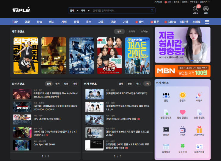Select the TOP navigation item
The width and height of the screenshot is (221, 161).
click(x=15, y=22)
